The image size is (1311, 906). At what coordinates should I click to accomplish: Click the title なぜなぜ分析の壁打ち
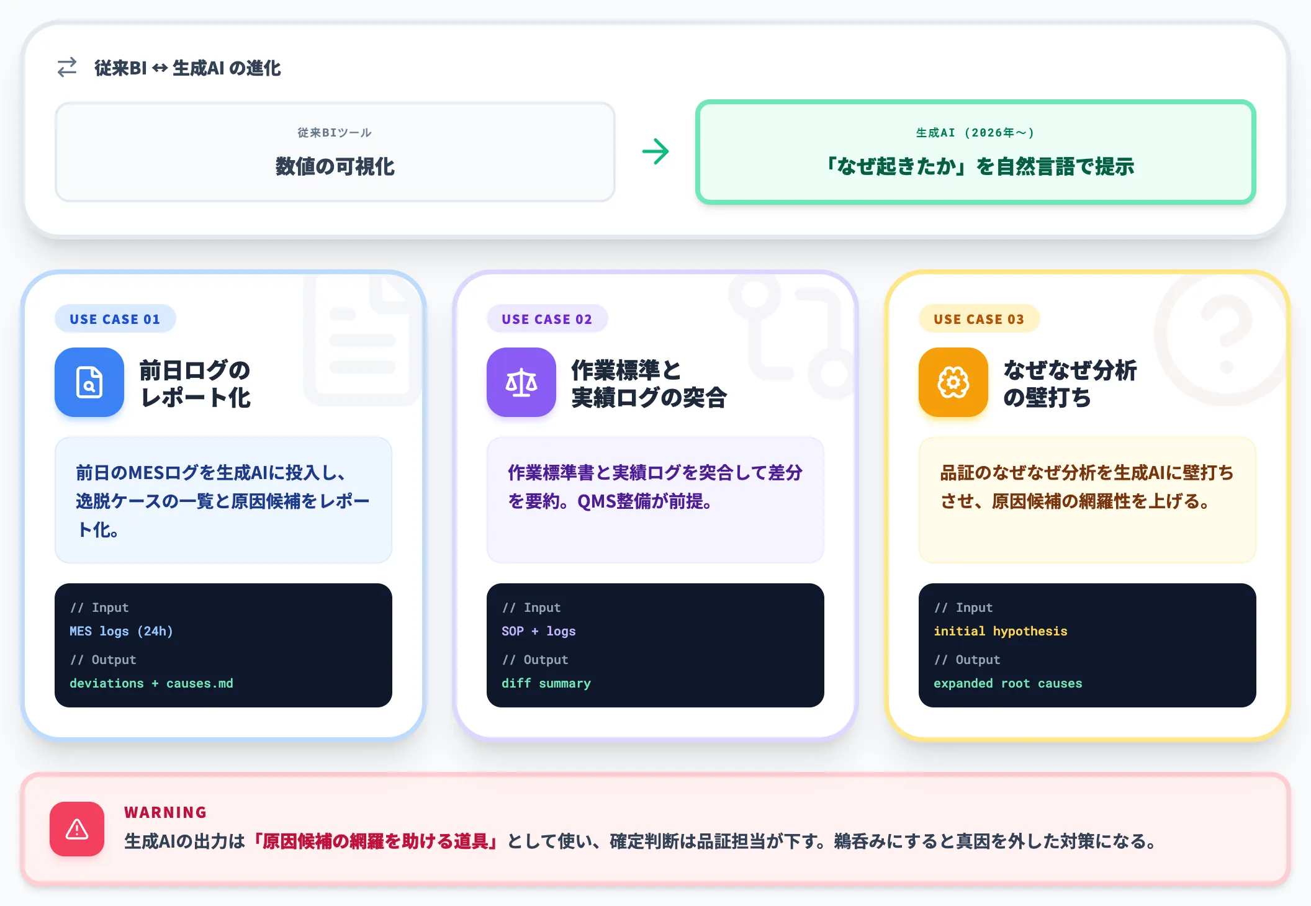tap(1070, 383)
